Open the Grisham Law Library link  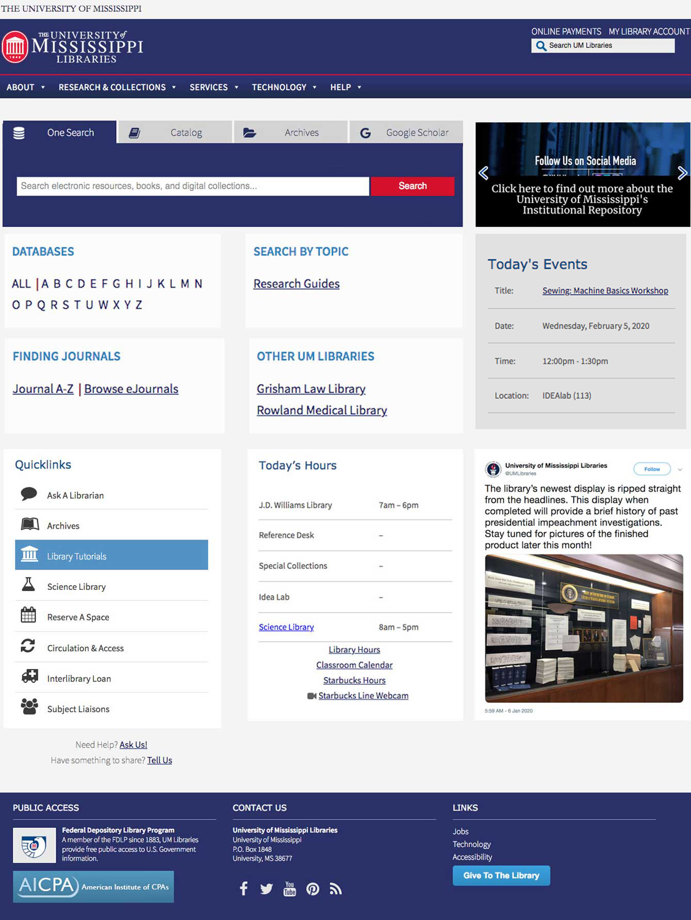tap(311, 389)
